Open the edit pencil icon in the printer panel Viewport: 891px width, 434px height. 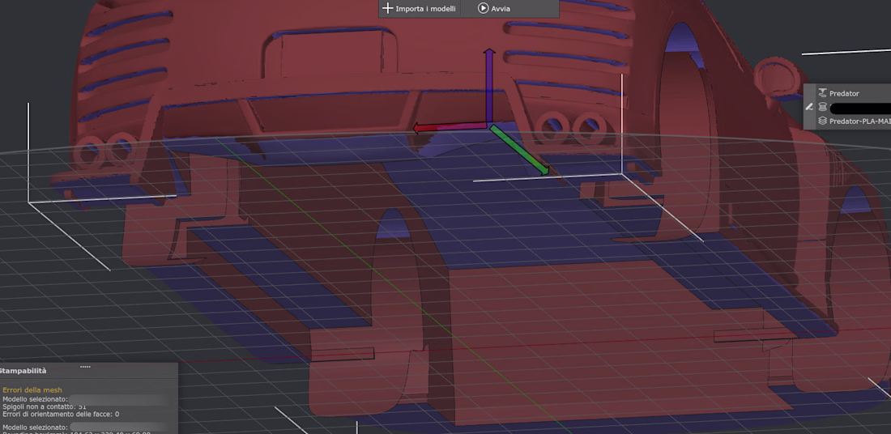click(810, 107)
